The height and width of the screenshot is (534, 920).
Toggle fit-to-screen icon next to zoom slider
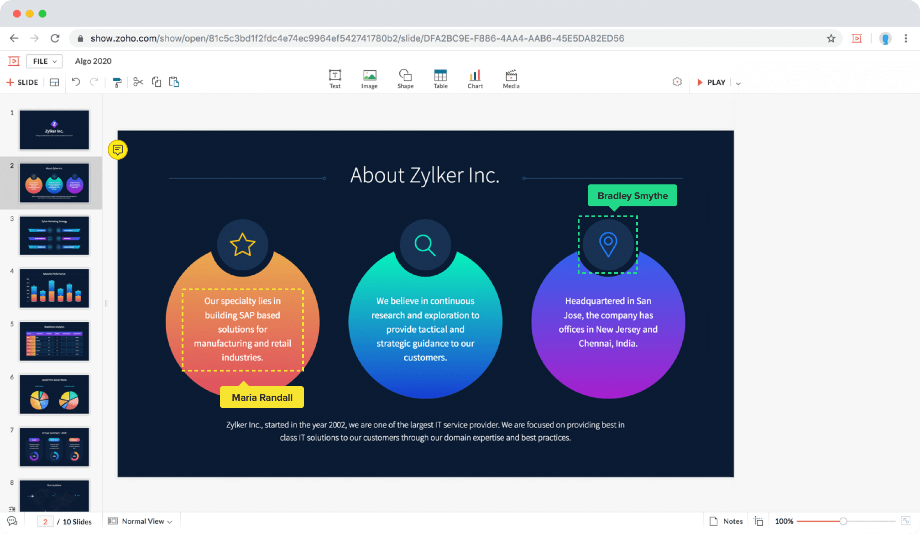click(x=906, y=521)
